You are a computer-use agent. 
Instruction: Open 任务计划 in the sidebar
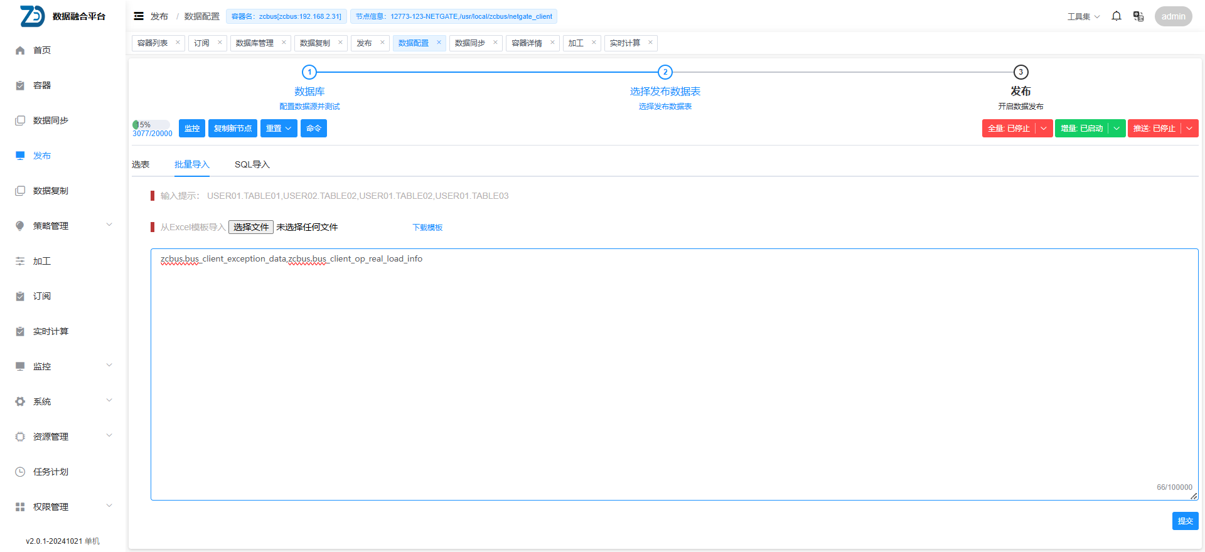click(x=50, y=472)
